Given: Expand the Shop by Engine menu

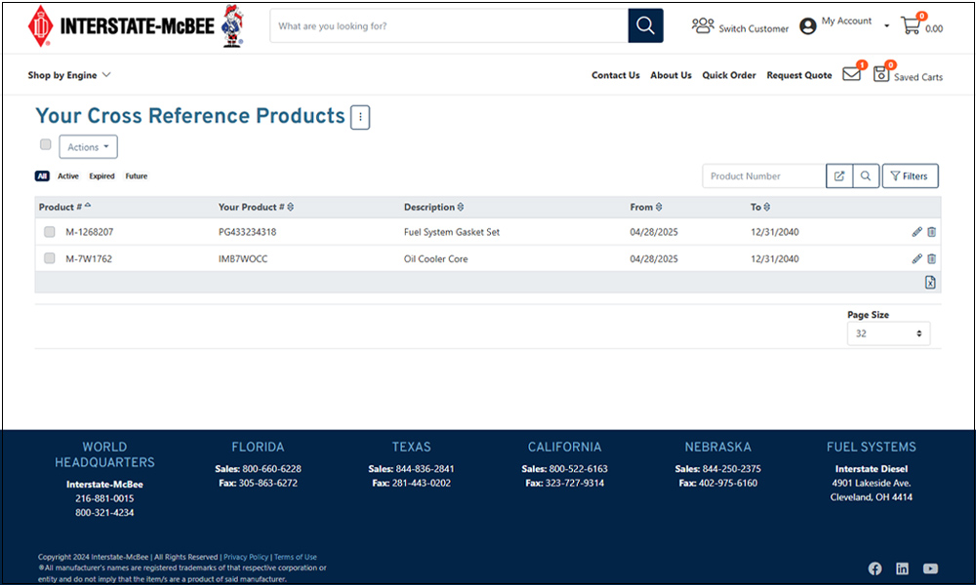Looking at the screenshot, I should (x=69, y=75).
